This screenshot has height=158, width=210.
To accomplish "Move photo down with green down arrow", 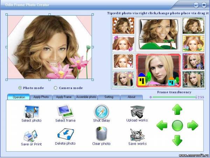I will [177, 140].
